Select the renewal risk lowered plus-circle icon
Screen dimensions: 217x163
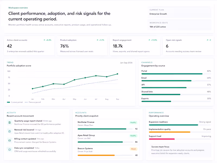pyautogui.click(x=9, y=131)
